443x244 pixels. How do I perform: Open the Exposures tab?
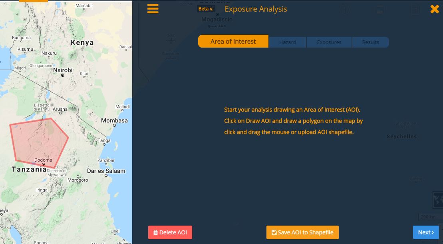[329, 42]
